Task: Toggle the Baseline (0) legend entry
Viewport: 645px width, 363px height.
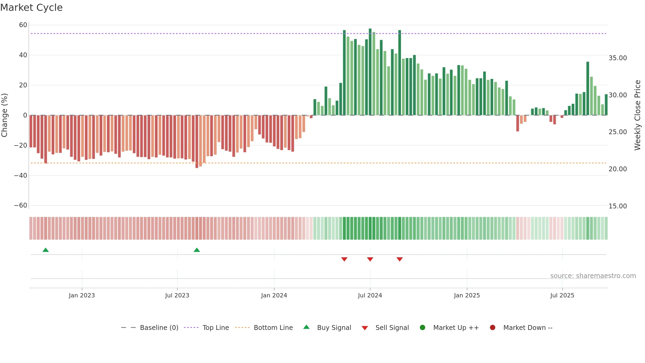Action: point(150,328)
